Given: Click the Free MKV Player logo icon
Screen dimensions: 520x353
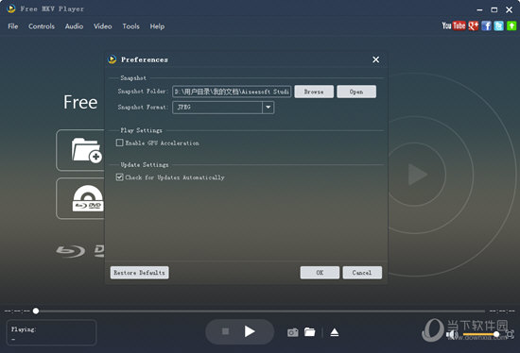Looking at the screenshot, I should (x=11, y=8).
